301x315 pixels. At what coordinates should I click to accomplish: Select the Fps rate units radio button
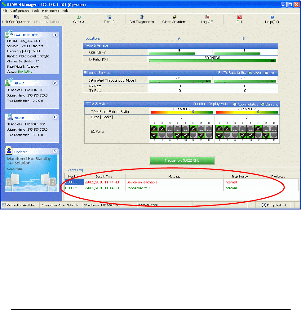[x=266, y=73]
